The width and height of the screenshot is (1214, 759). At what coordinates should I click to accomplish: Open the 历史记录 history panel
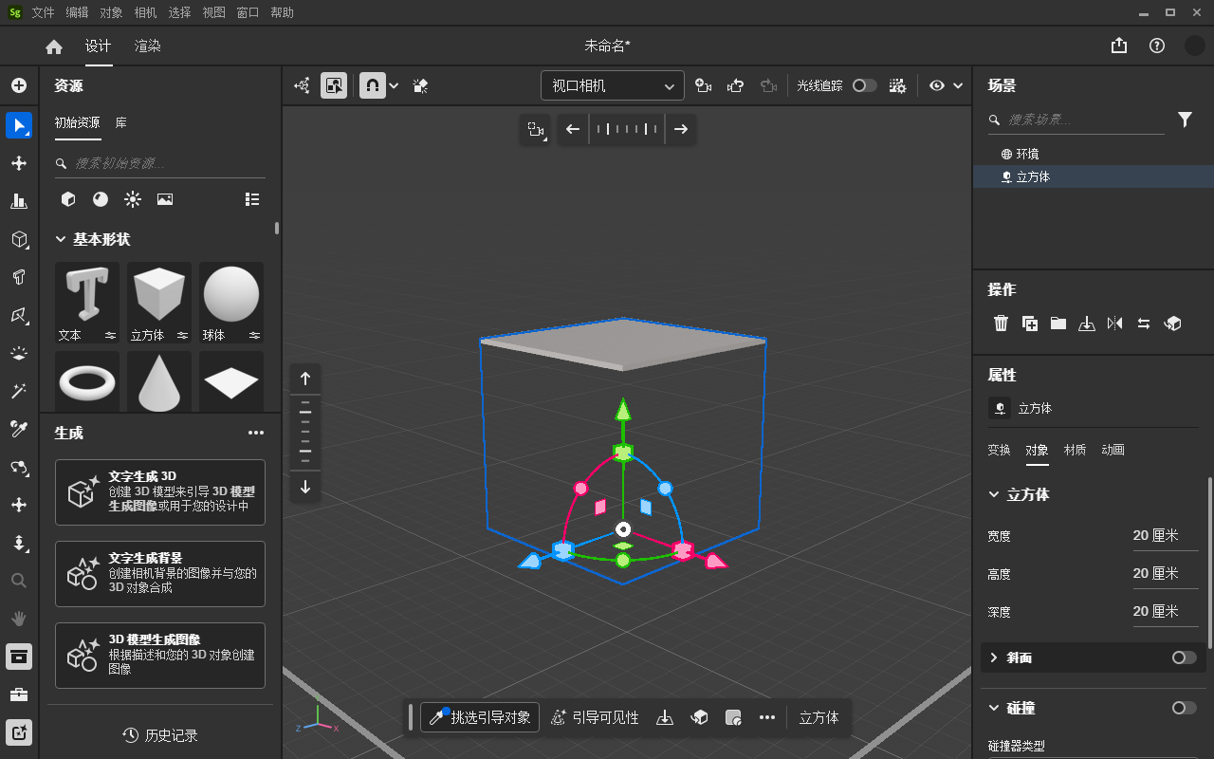159,734
